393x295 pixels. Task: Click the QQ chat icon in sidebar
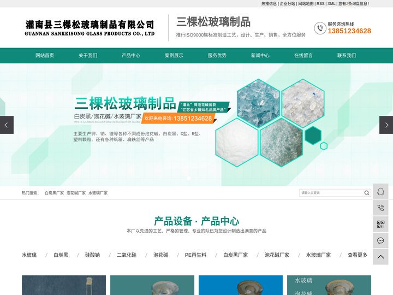click(380, 191)
